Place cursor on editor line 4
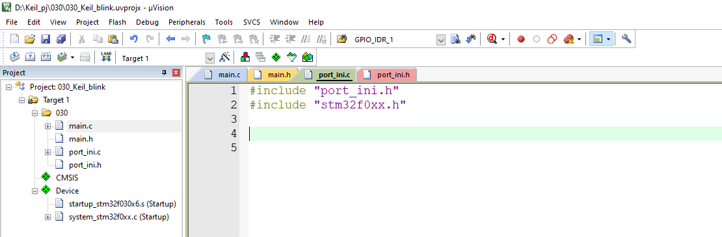The height and width of the screenshot is (237, 722). (x=485, y=134)
